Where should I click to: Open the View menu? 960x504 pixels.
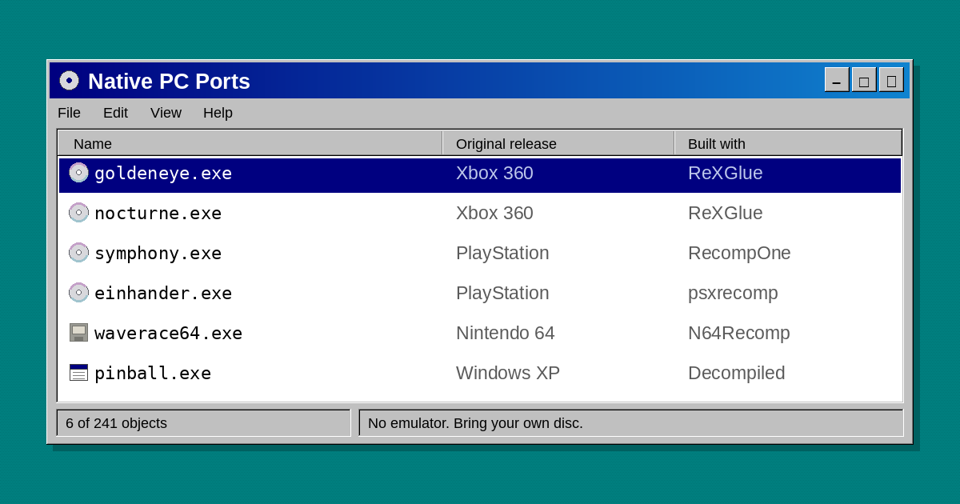pyautogui.click(x=166, y=113)
